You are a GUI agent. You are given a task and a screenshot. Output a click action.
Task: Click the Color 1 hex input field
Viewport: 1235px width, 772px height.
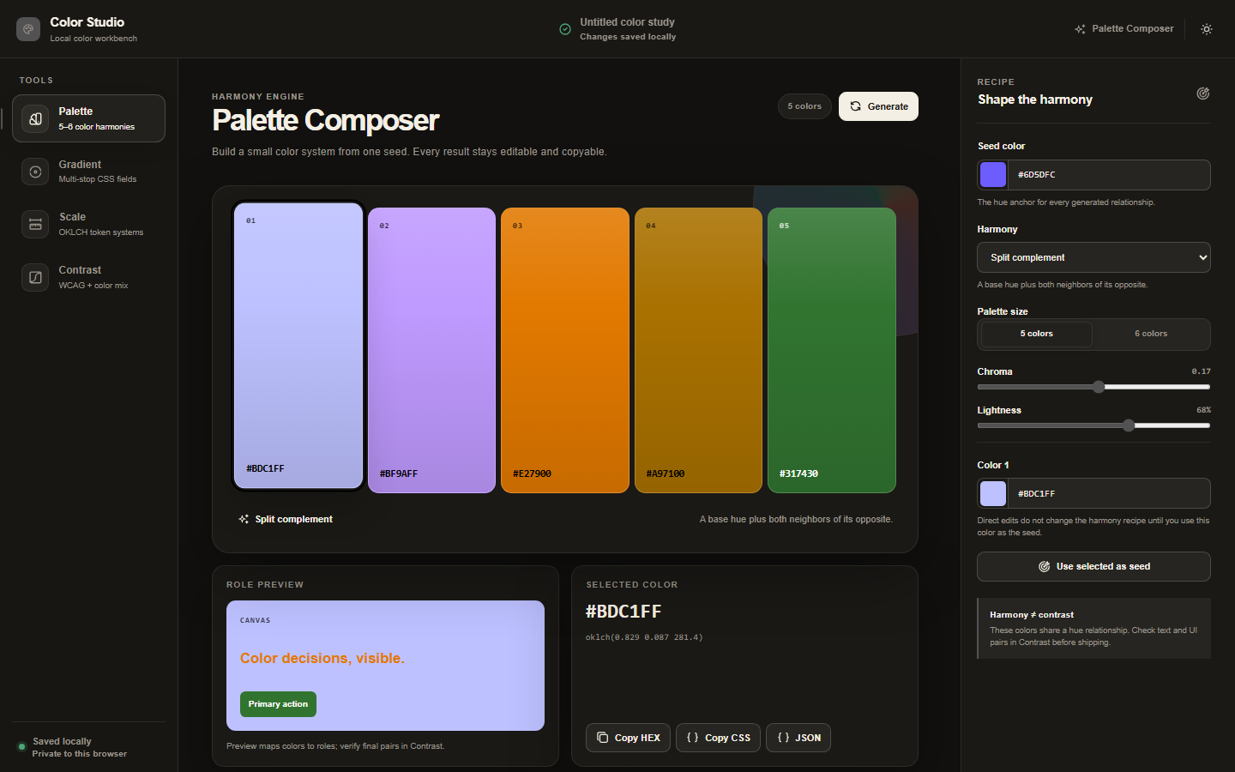click(1111, 493)
